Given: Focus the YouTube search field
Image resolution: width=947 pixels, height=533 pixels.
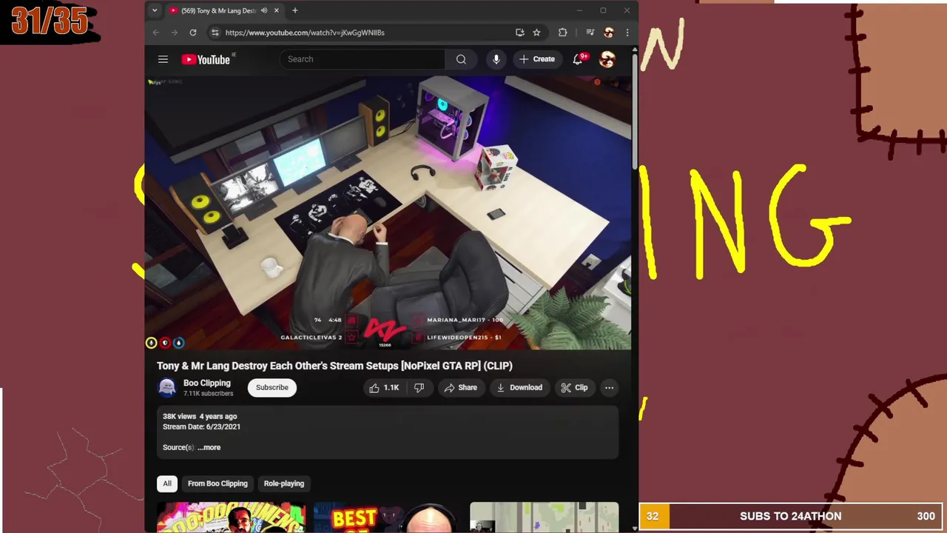Looking at the screenshot, I should click(x=363, y=59).
